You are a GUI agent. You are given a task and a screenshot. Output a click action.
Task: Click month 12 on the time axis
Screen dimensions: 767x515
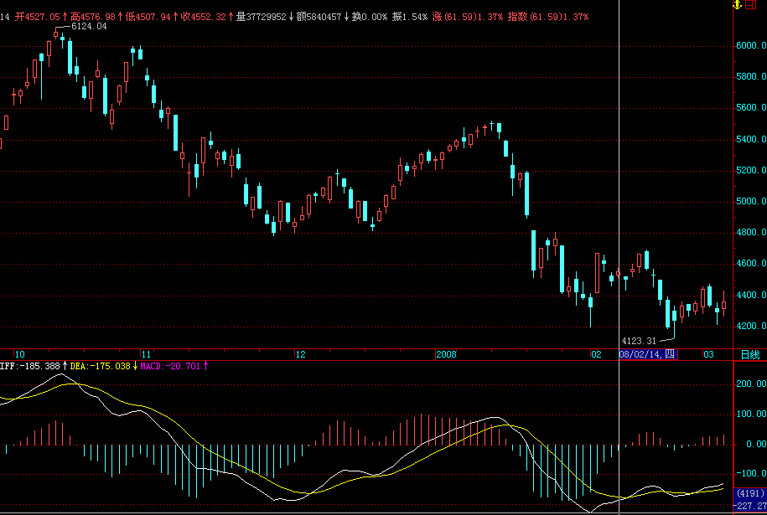[299, 354]
